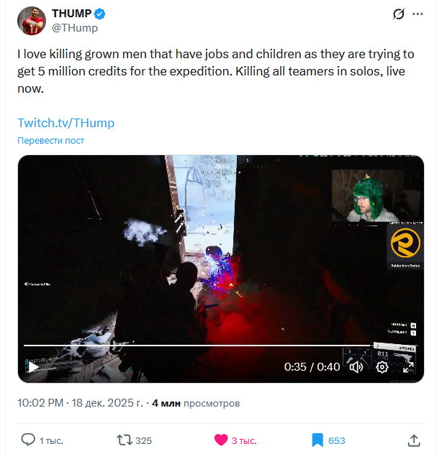Screen dimensions: 447x454
Task: Toggle the pink like heart
Action: point(221,440)
